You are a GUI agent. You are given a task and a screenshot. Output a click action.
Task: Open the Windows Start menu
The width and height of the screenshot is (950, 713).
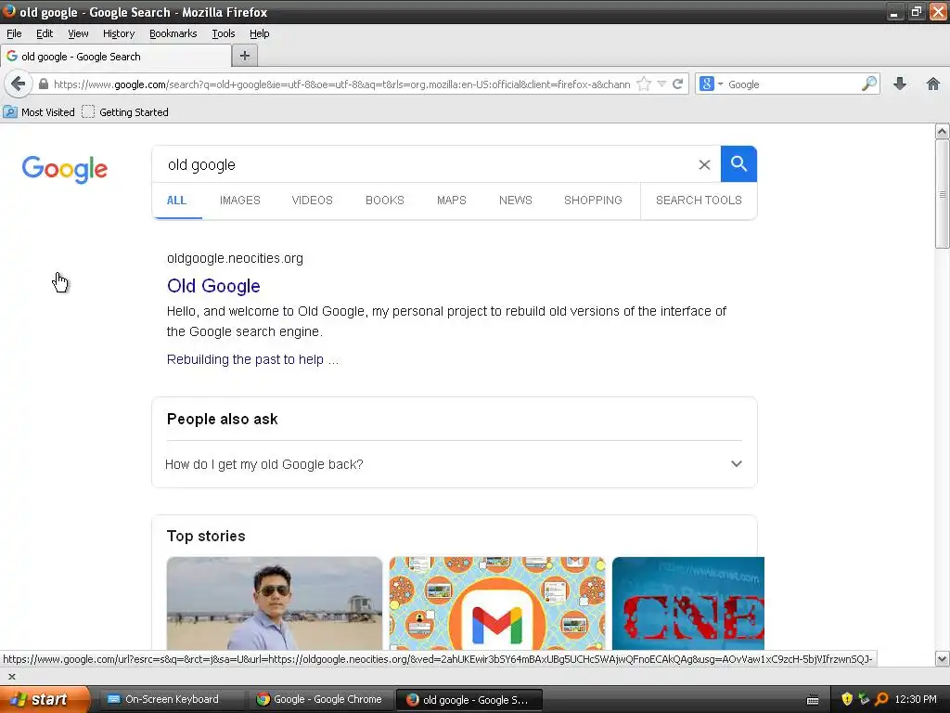pos(45,699)
